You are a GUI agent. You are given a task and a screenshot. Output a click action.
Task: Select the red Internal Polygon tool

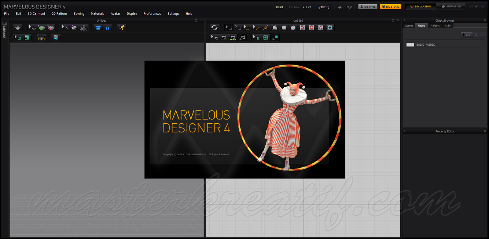pos(302,28)
